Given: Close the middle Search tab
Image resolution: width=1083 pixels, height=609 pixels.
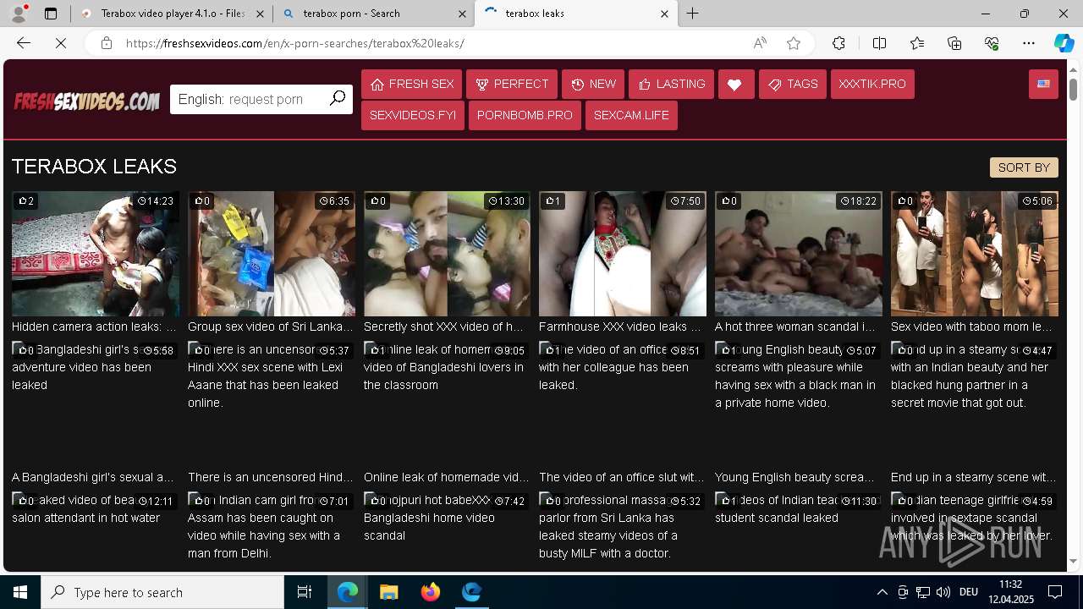Looking at the screenshot, I should (x=462, y=14).
